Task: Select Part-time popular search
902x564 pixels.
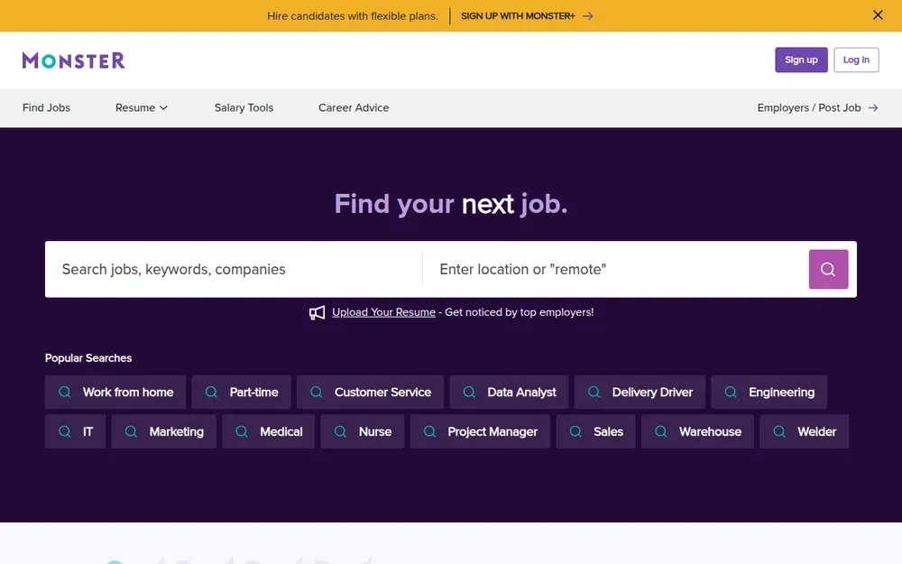Action: coord(241,392)
